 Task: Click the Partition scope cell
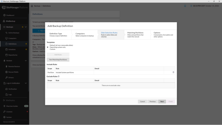coord(51,72)
